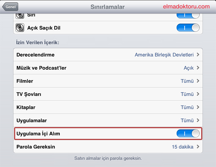Click the elmadoktoru.com watermark link
The image size is (216, 167).
point(186,6)
